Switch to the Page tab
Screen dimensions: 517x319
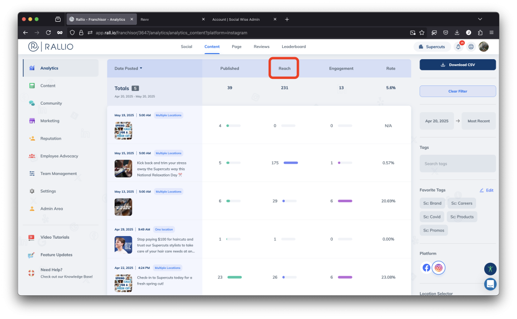[236, 47]
